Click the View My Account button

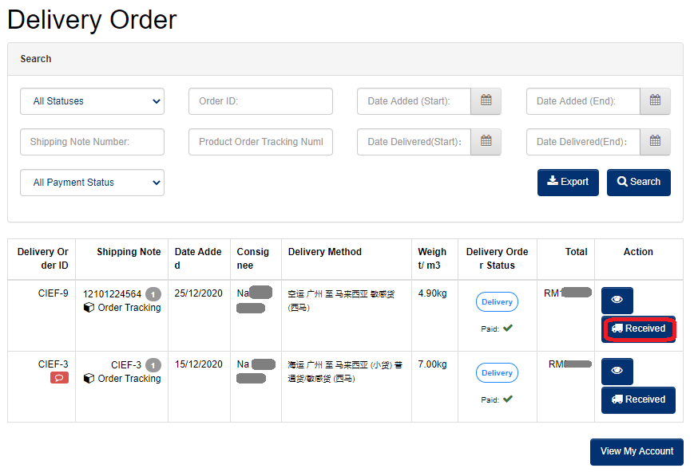pyautogui.click(x=636, y=452)
